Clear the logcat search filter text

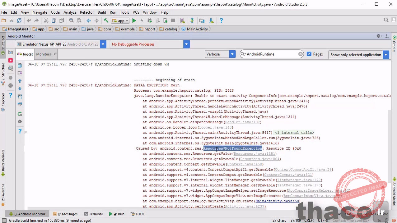(x=301, y=54)
